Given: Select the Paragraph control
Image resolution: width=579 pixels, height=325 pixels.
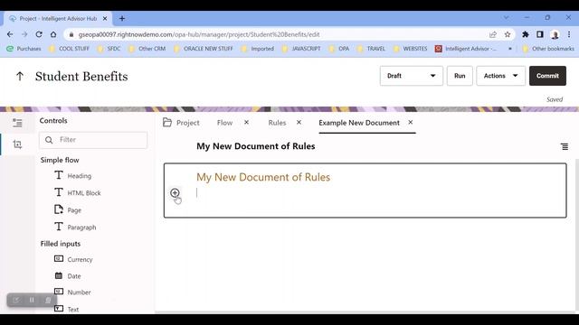Looking at the screenshot, I should pyautogui.click(x=75, y=227).
